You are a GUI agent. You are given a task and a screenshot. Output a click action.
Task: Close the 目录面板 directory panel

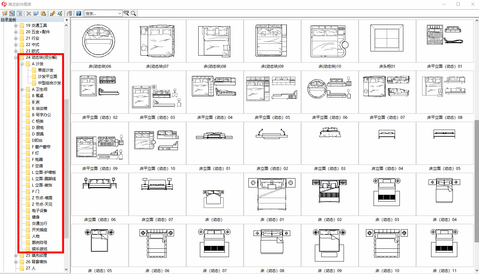[66, 20]
